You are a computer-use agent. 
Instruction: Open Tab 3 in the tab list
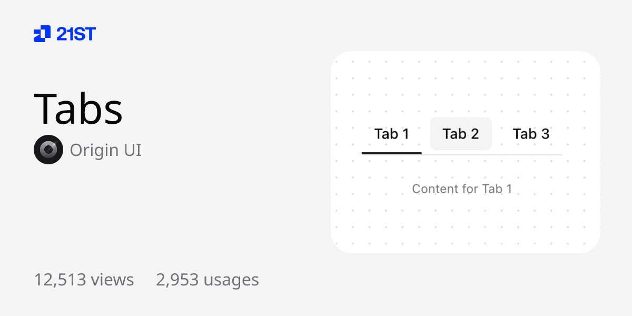pyautogui.click(x=531, y=134)
